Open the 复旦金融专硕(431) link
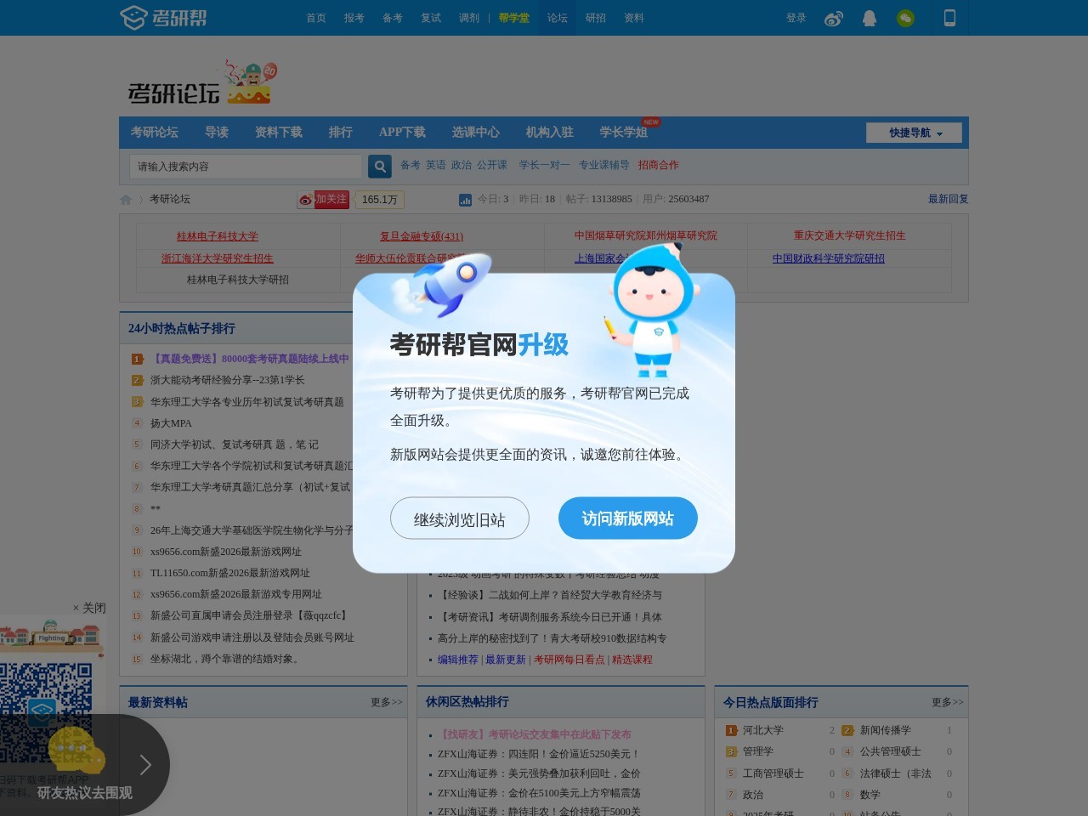Screen dimensions: 1088x816 (x=422, y=236)
